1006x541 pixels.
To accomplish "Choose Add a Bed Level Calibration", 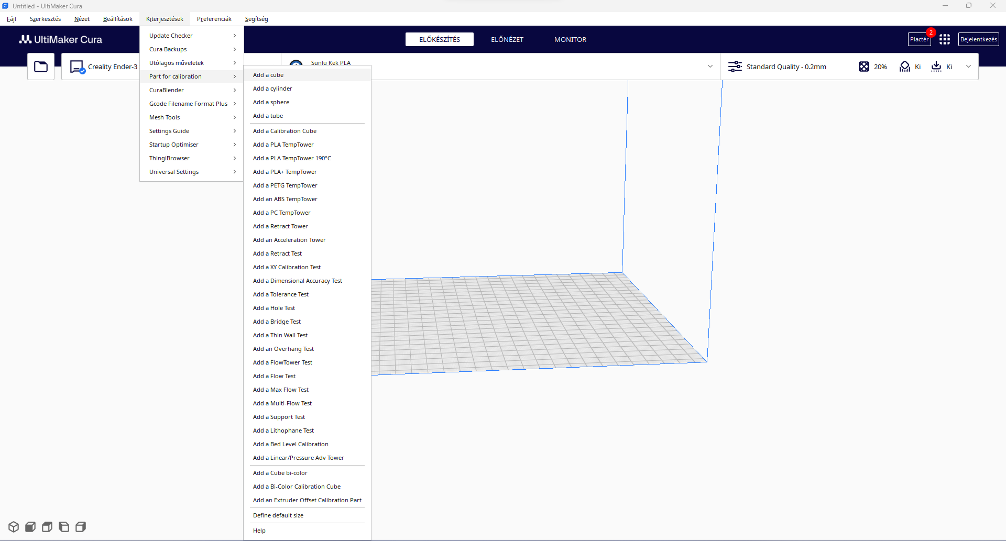I will 308,444.
